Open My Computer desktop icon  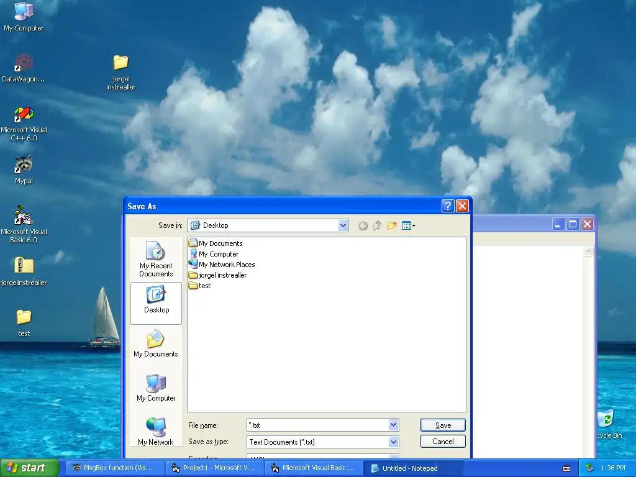24,16
